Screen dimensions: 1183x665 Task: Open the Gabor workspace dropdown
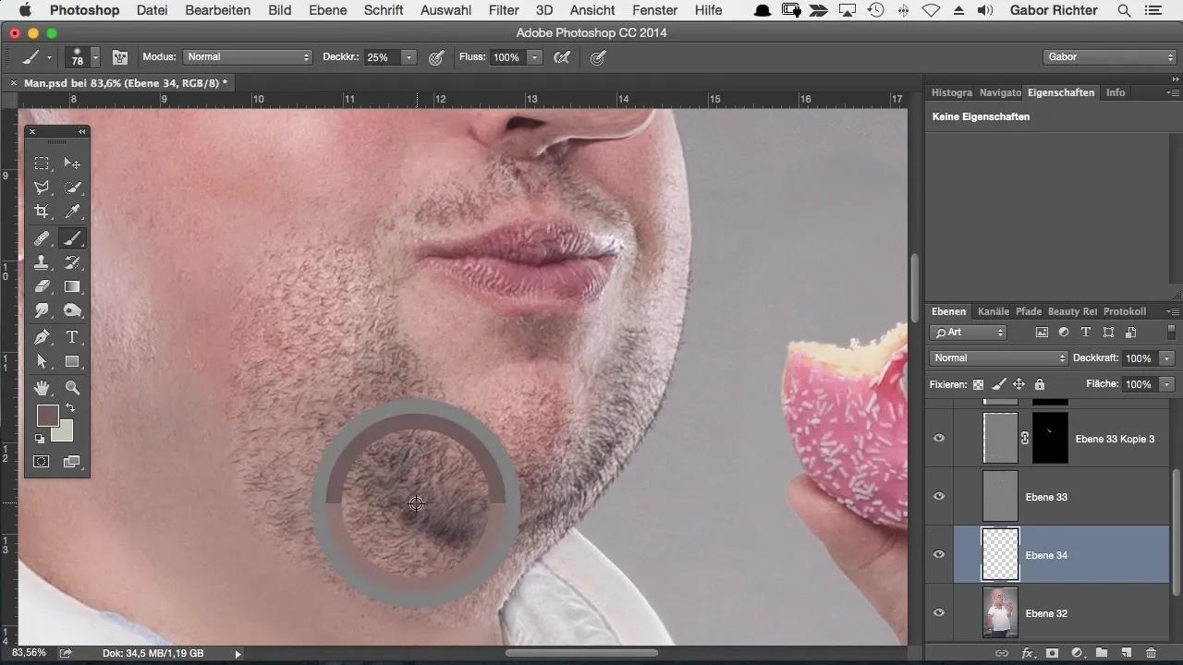pos(1109,57)
